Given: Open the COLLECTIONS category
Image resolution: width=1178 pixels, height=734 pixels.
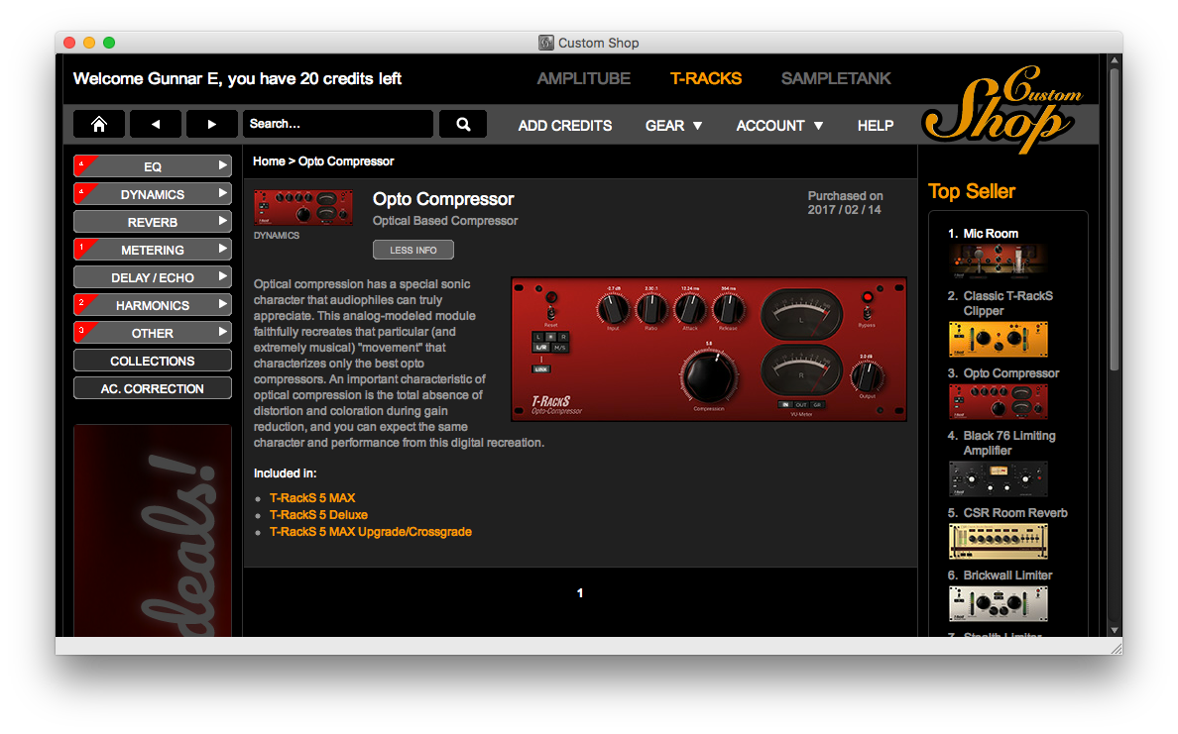Looking at the screenshot, I should pos(153,361).
